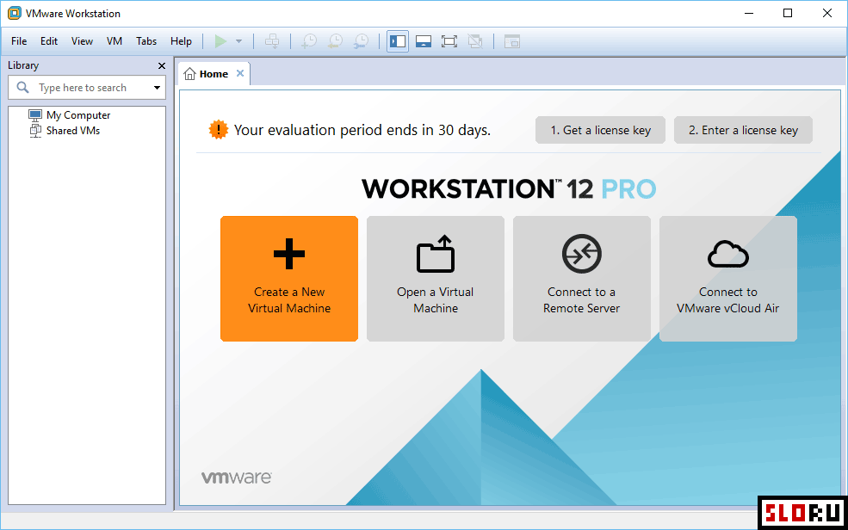The image size is (848, 530).
Task: Click Create a New Virtual Machine tile
Action: click(289, 279)
